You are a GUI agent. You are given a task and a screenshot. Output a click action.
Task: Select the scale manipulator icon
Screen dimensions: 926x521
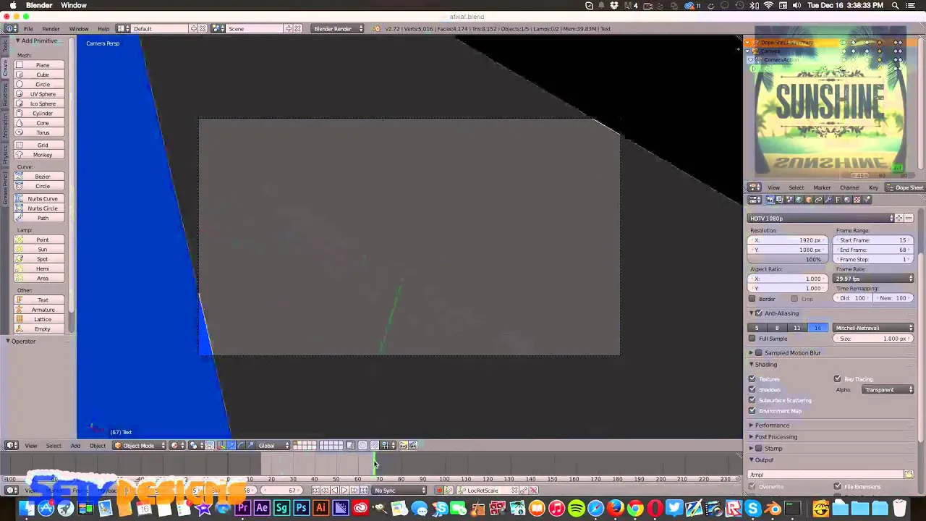(250, 446)
